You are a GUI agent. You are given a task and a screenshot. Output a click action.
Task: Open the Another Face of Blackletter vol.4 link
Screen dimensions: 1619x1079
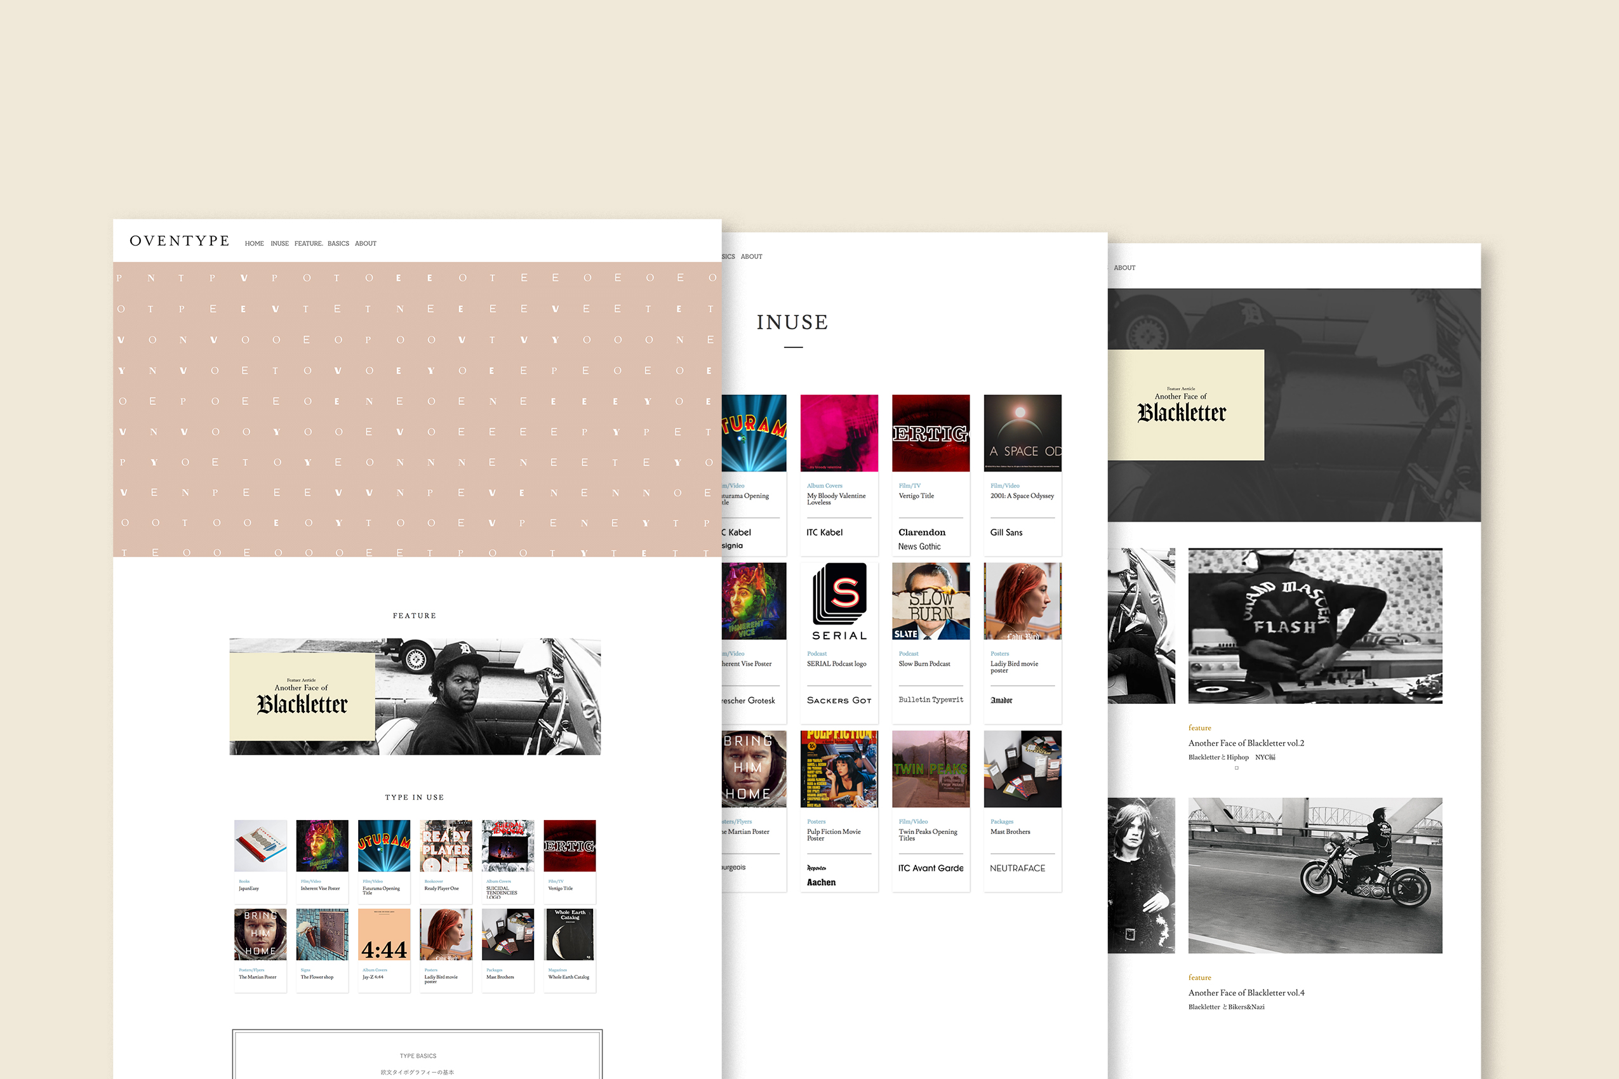click(x=1245, y=993)
